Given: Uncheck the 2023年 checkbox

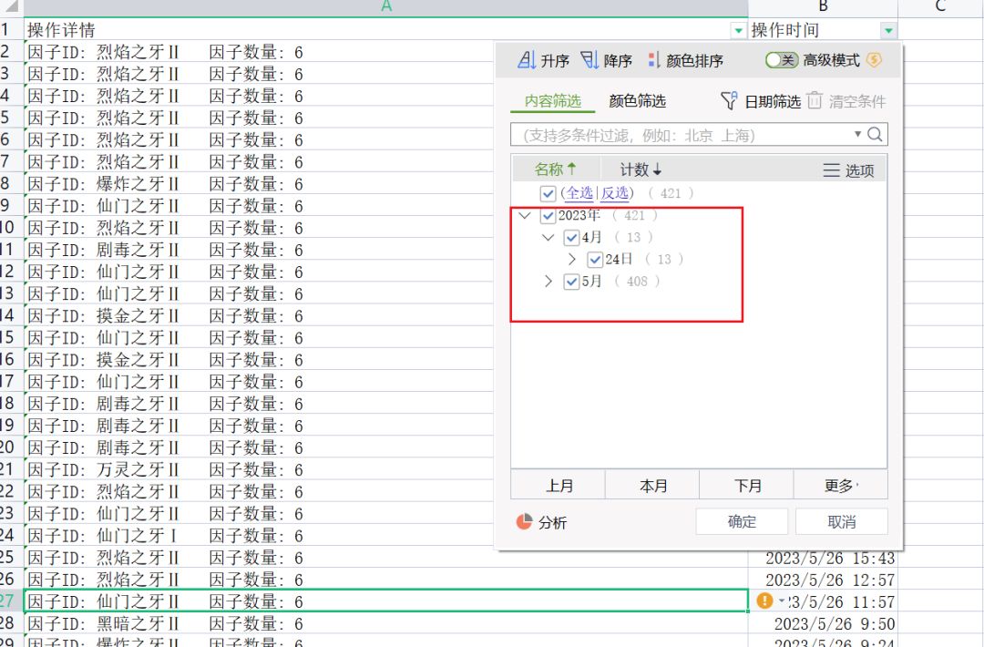Looking at the screenshot, I should pyautogui.click(x=548, y=216).
